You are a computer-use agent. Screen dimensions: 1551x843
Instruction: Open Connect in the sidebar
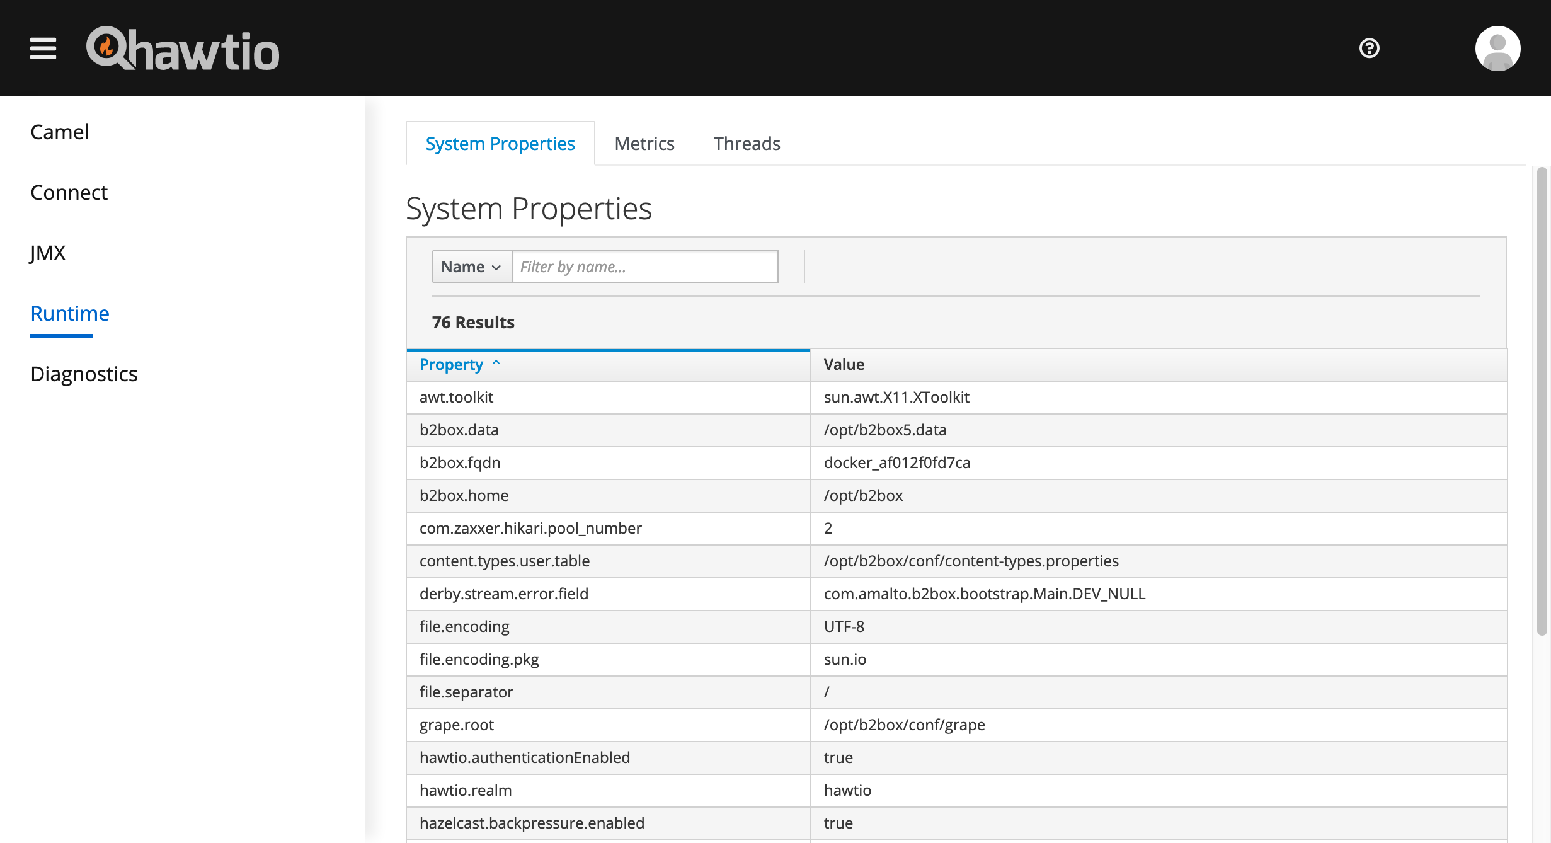[69, 192]
